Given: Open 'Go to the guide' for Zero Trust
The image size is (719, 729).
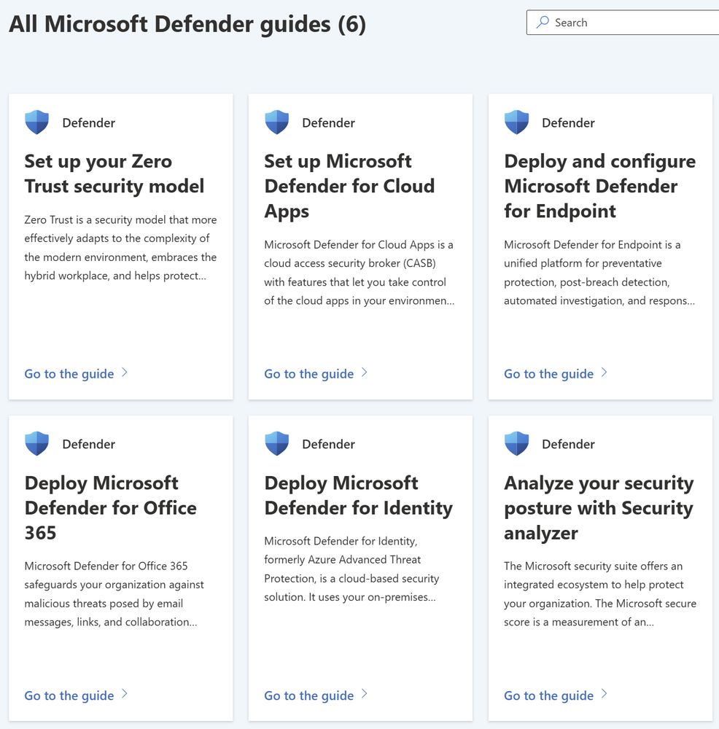Looking at the screenshot, I should pyautogui.click(x=69, y=374).
